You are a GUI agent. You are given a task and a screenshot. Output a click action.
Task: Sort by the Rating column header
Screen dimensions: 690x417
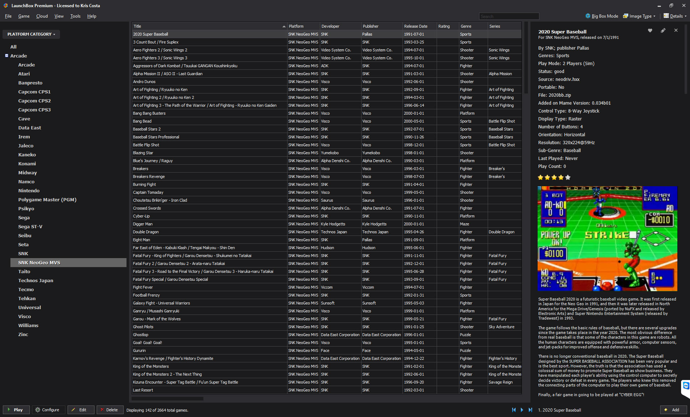click(x=448, y=26)
